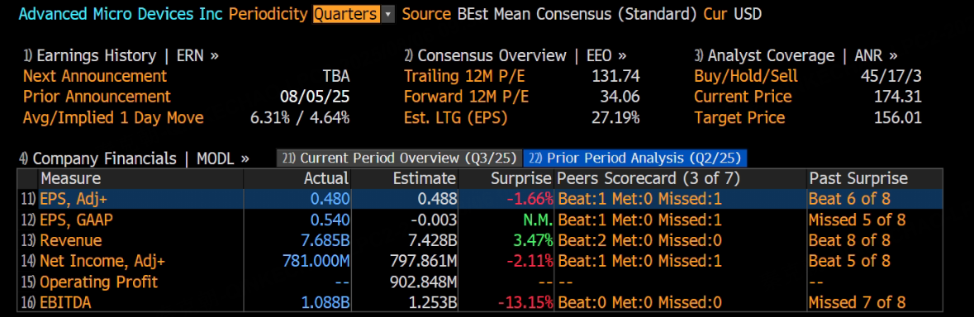Select the Net Income, Adj+ row
This screenshot has width=974, height=317.
coord(480,261)
